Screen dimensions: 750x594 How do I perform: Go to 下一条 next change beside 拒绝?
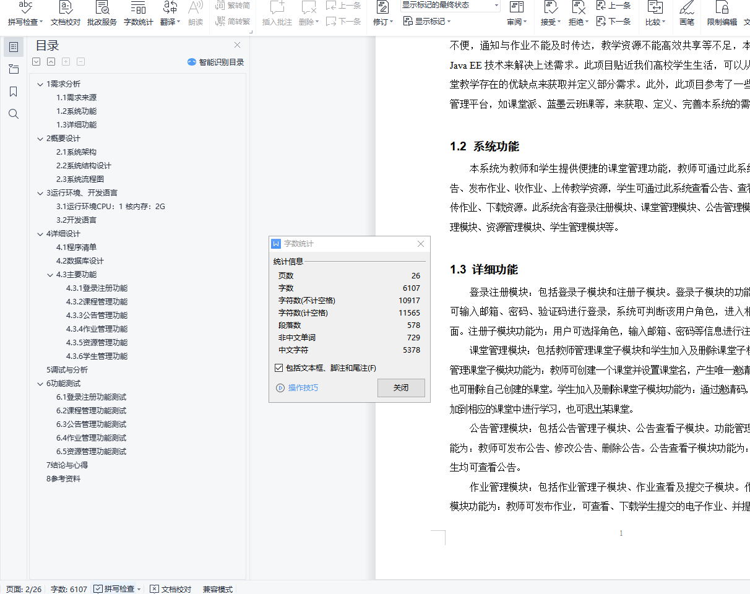(x=613, y=21)
